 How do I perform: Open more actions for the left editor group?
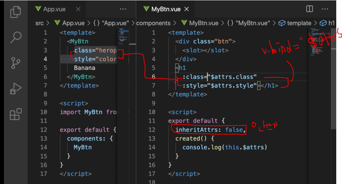coord(123,9)
